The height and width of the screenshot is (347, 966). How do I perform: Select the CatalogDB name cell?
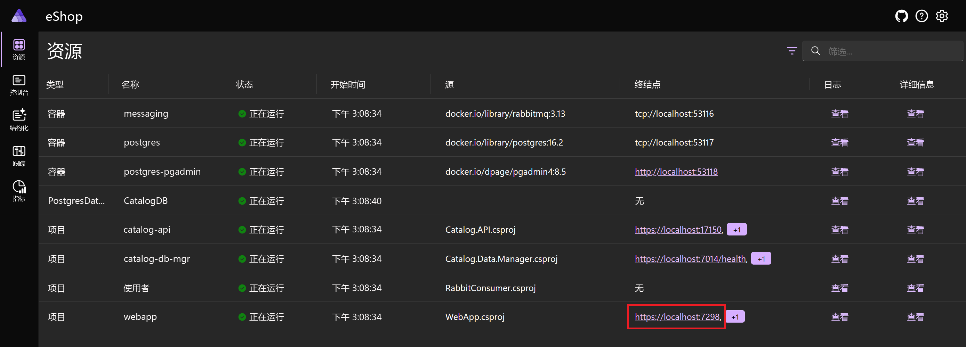[145, 201]
